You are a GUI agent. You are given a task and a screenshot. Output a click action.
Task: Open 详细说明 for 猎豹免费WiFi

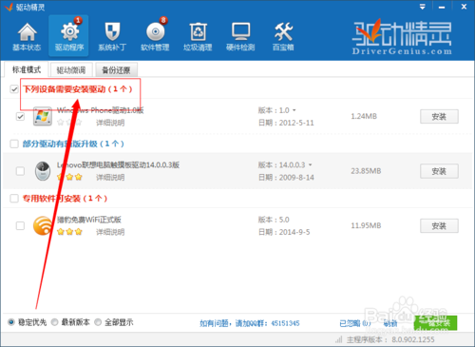pos(110,232)
